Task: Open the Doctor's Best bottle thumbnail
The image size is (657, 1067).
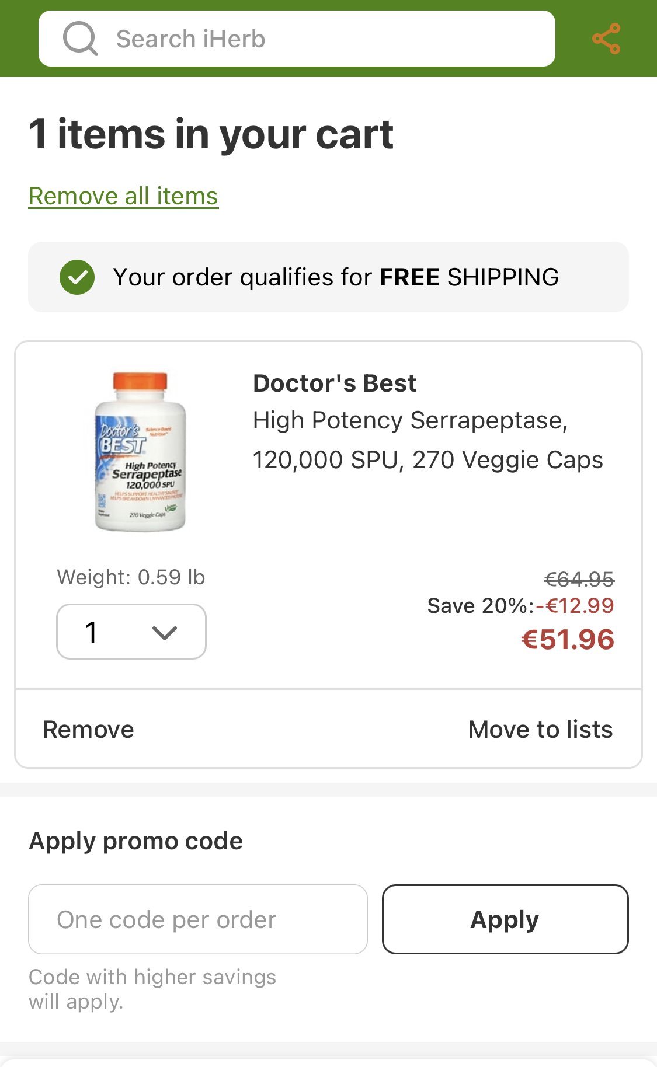Action: click(140, 452)
